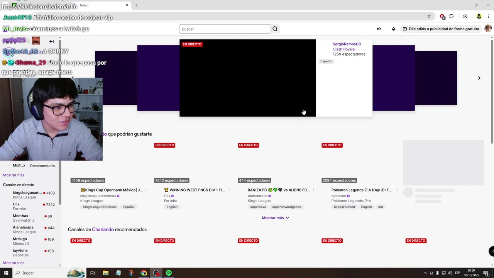Open the Windows Start menu
The height and width of the screenshot is (278, 494).
6,273
